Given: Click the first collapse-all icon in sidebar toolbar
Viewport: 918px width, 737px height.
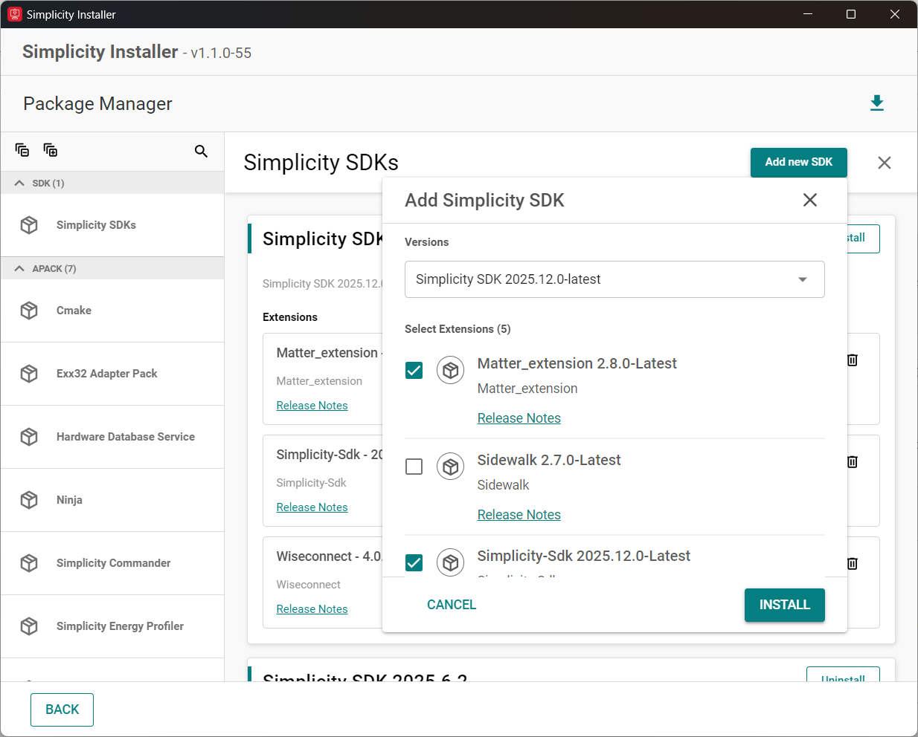Looking at the screenshot, I should (22, 150).
